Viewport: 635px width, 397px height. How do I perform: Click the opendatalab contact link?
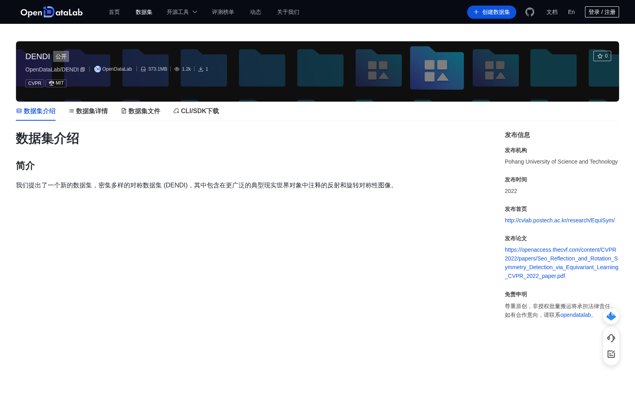(575, 315)
